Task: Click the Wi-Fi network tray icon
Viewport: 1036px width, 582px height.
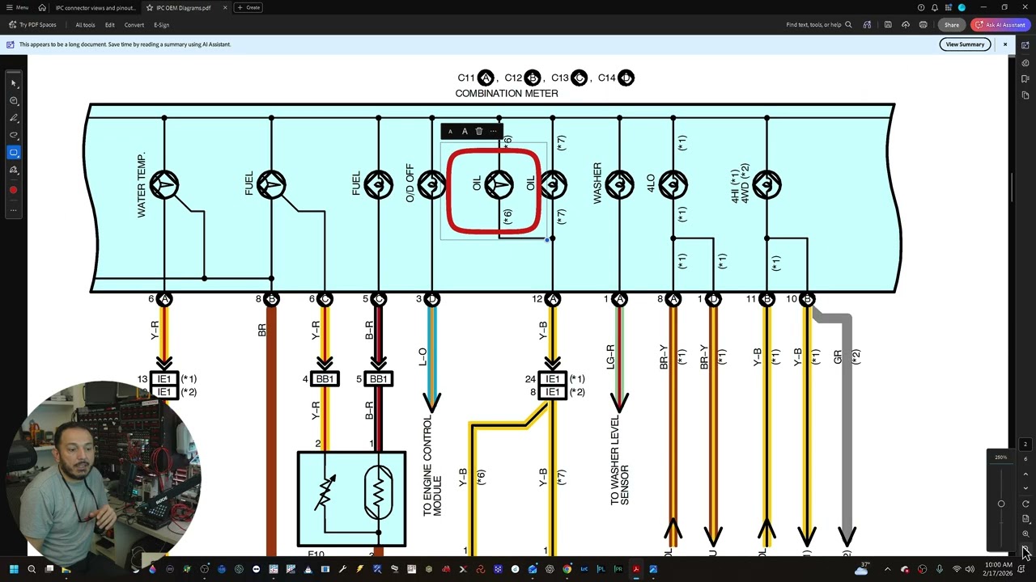Action: (956, 569)
